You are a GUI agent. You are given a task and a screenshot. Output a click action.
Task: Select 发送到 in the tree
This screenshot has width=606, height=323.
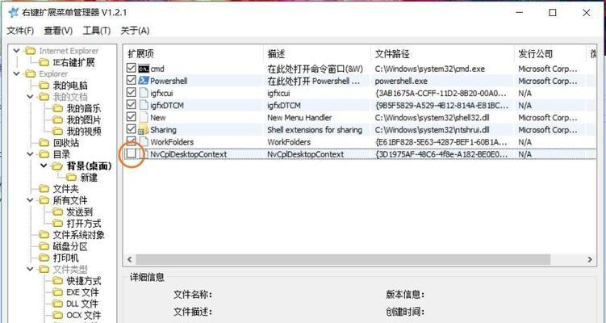pos(80,212)
